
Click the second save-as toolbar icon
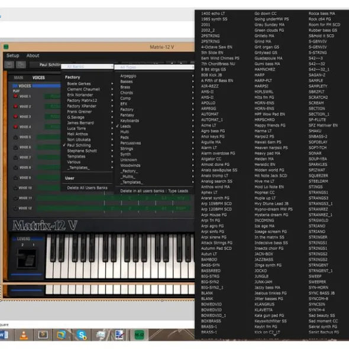click(x=21, y=64)
